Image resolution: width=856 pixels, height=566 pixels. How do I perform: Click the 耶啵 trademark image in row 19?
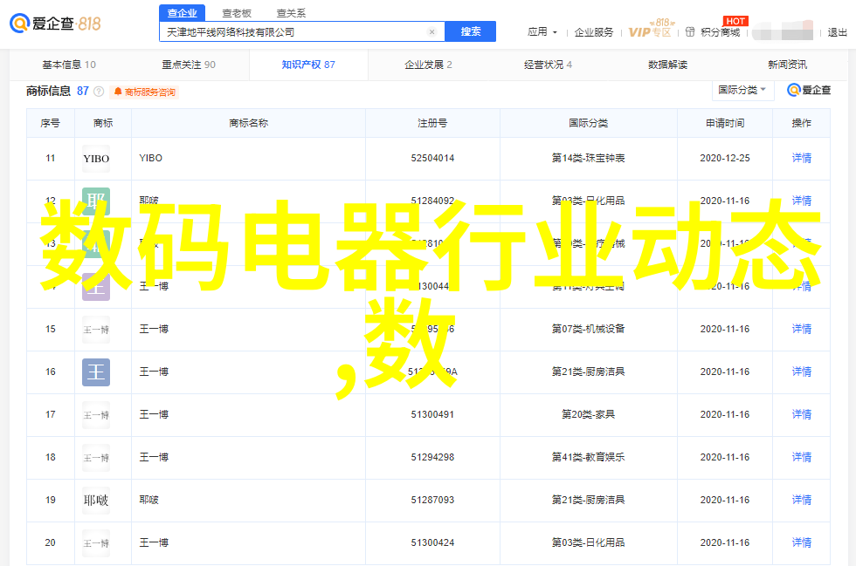[x=96, y=501]
